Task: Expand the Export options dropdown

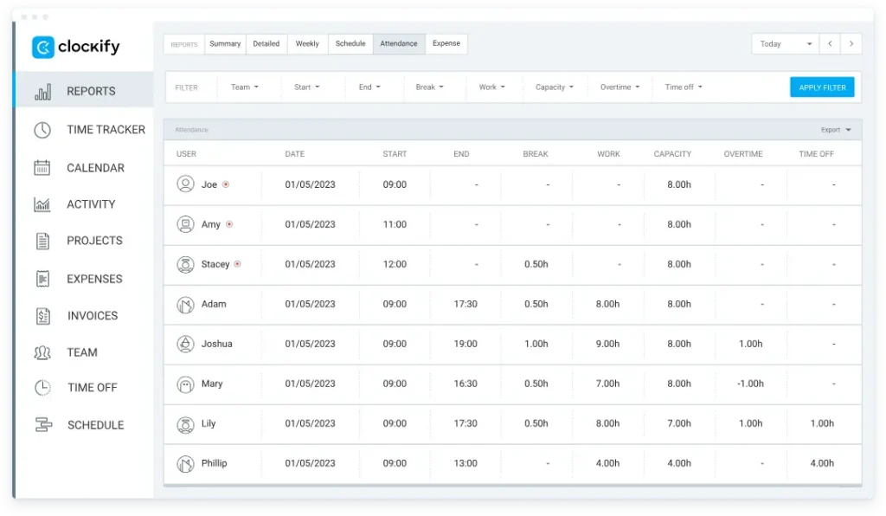Action: 836,129
